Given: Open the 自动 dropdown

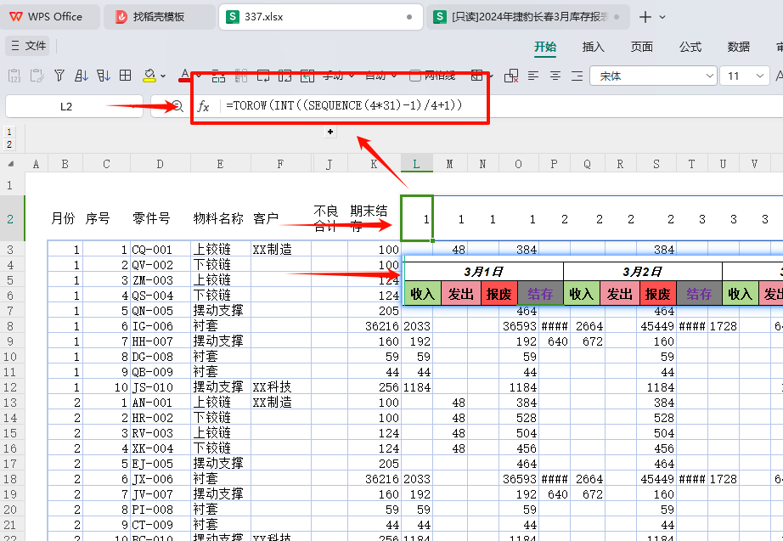Looking at the screenshot, I should pos(381,76).
